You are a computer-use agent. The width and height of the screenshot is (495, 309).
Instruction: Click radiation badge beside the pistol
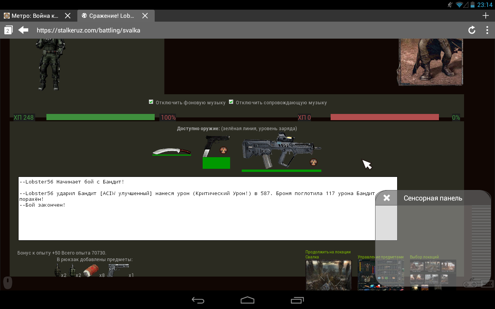coord(224,150)
